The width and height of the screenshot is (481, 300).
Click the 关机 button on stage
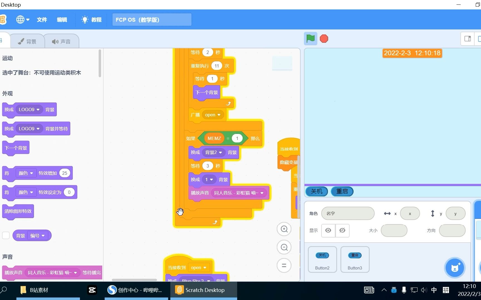[316, 191]
